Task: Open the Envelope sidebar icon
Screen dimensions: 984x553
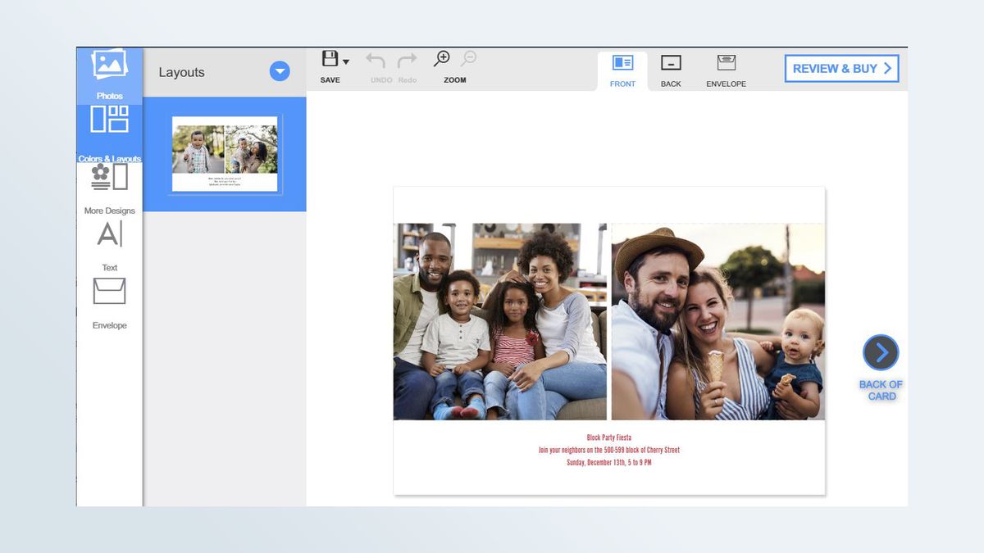Action: [x=109, y=291]
